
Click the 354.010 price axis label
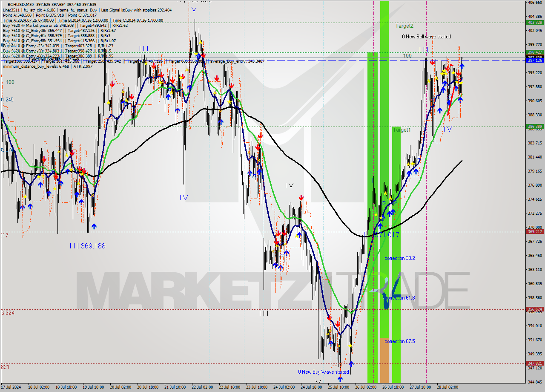[x=535, y=326]
